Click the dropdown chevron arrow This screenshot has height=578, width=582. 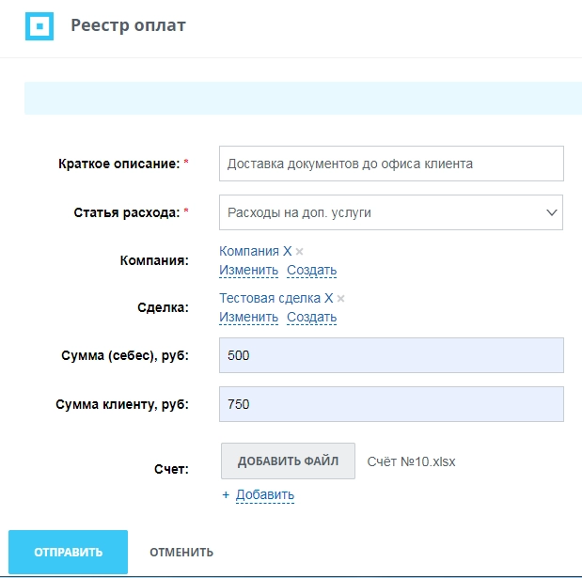point(552,212)
